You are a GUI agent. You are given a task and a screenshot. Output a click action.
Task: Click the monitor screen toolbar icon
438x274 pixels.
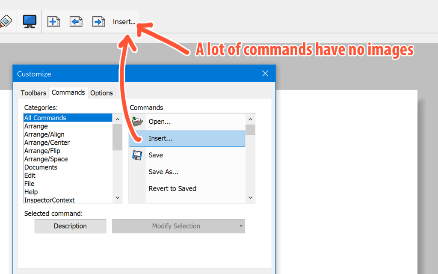30,21
